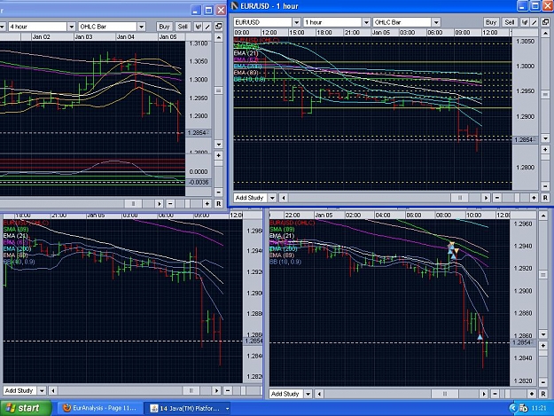
Task: Click EMA (21) legend in EUR/USD 1 hour chart
Action: 246,53
